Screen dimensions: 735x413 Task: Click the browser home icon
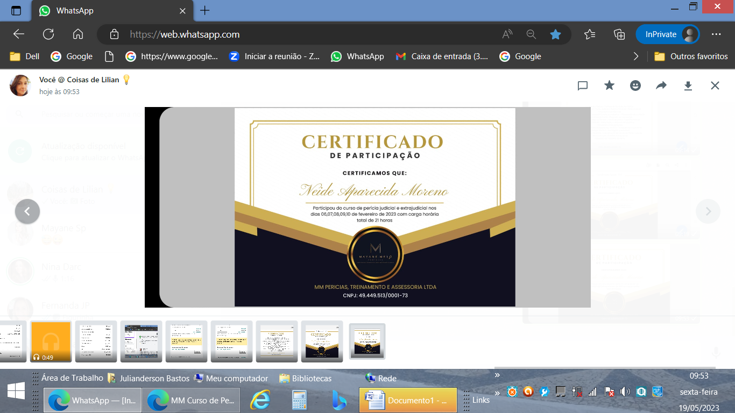click(78, 34)
